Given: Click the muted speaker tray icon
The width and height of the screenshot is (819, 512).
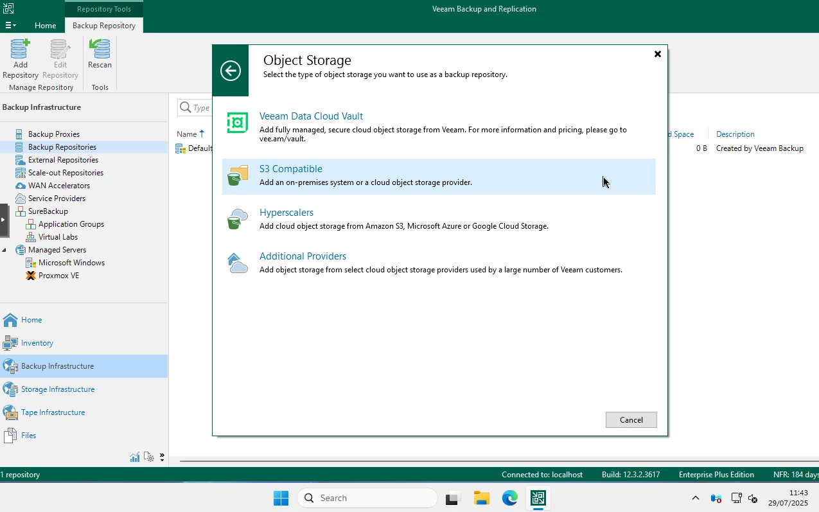Looking at the screenshot, I should pyautogui.click(x=753, y=499).
